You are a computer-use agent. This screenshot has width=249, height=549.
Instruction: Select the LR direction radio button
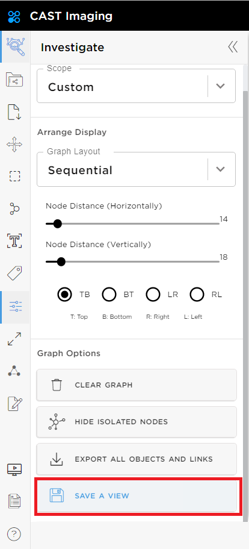[x=153, y=295]
